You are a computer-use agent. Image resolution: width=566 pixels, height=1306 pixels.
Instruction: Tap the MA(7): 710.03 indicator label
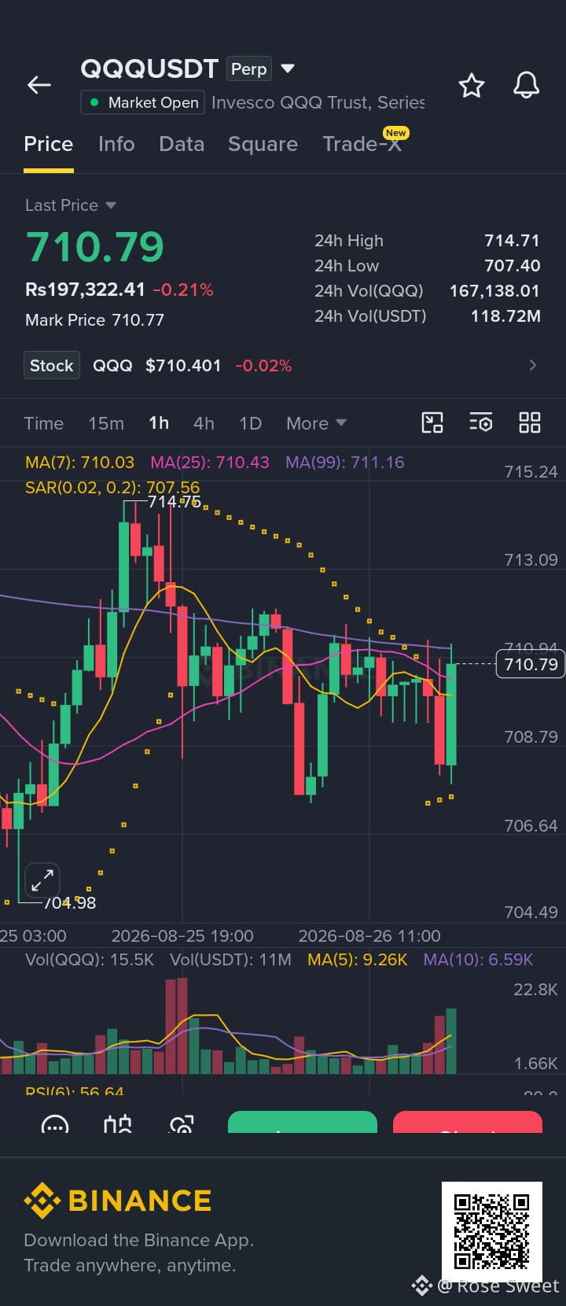point(79,463)
